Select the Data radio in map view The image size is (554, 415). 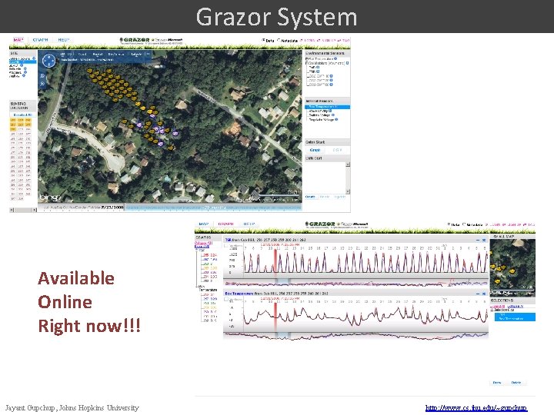point(263,40)
